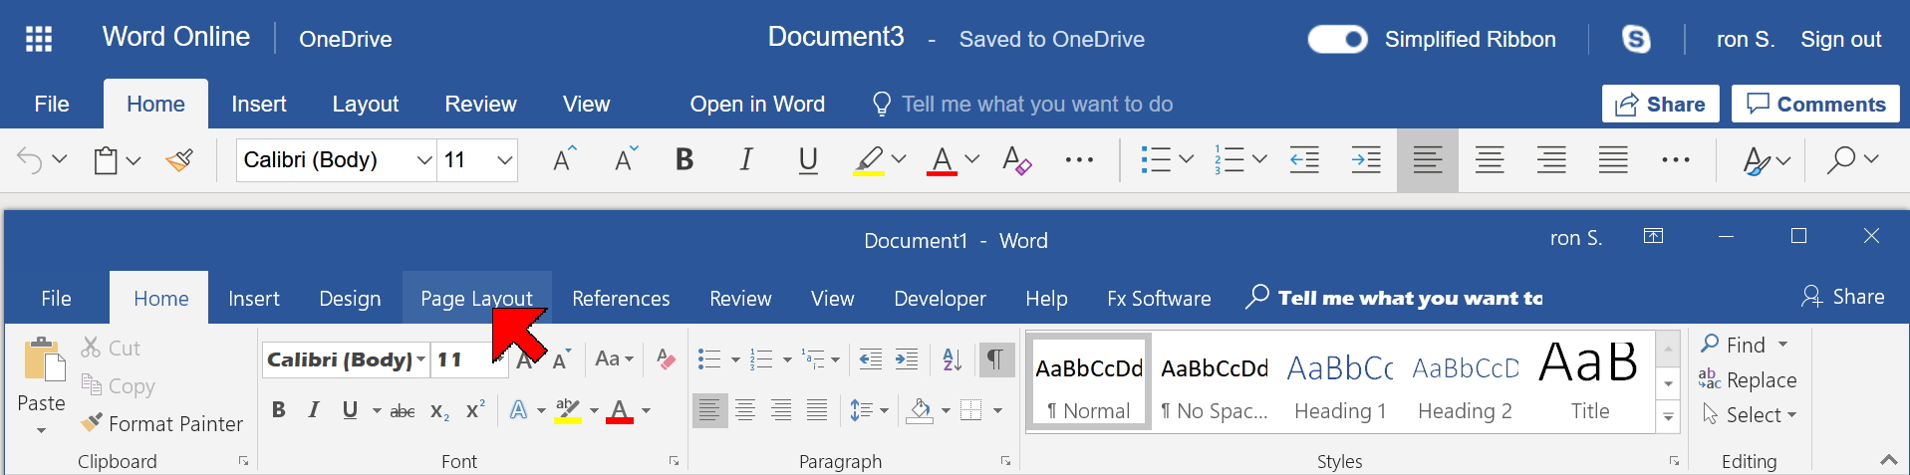Select Format Painter in Word Online ribbon

click(180, 159)
